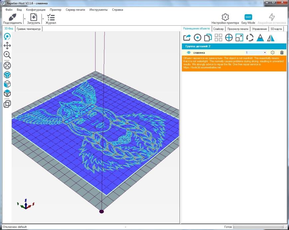This screenshot has height=230, width=289.
Task: Switch to Размещение объекта tab
Action: 196,29
